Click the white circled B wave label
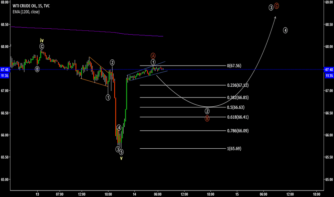 (37, 69)
